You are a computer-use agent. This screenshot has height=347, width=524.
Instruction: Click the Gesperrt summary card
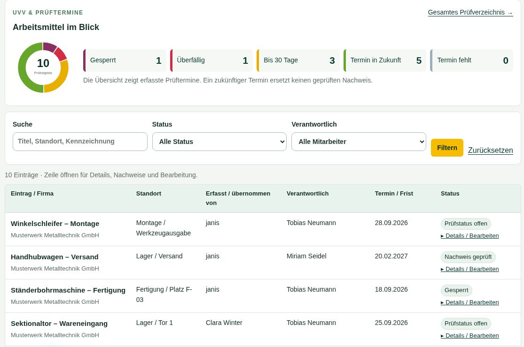click(125, 60)
